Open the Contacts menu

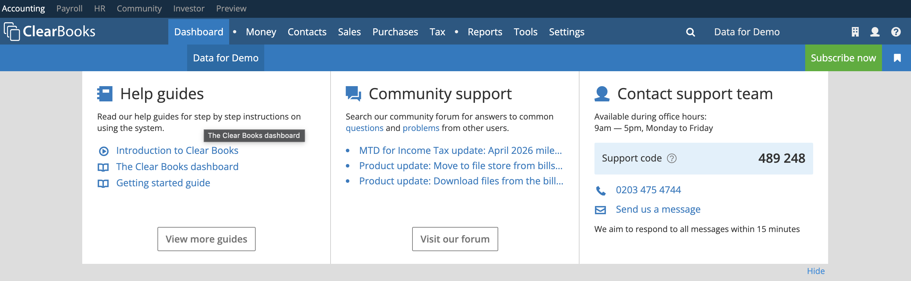(307, 32)
